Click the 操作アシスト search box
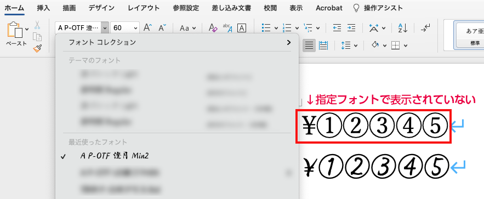Screen dimensions: 484x199 pyautogui.click(x=378, y=8)
